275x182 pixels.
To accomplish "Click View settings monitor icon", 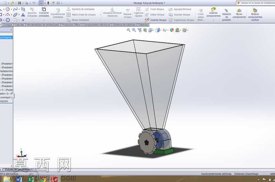I will pyautogui.click(x=184, y=30).
